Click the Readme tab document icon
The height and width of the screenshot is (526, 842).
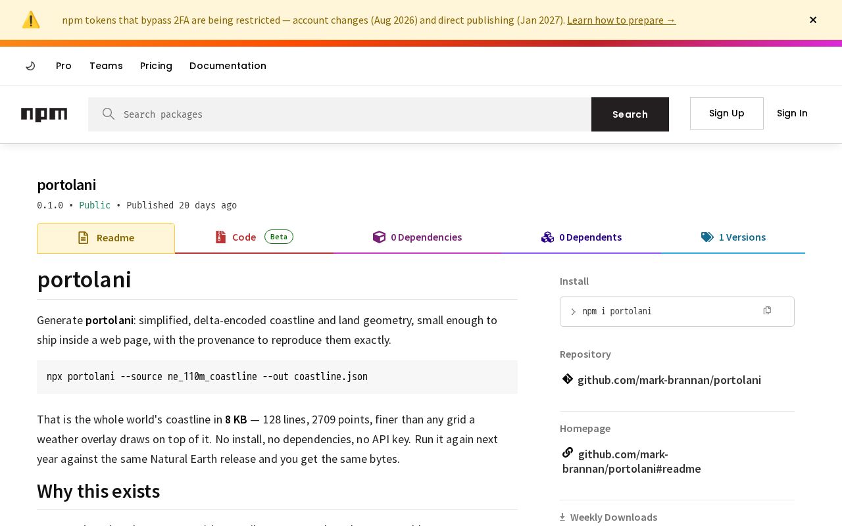click(83, 237)
